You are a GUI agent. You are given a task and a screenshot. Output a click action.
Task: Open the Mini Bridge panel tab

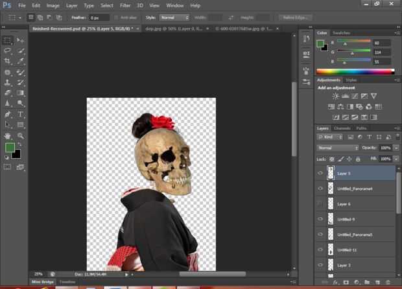(43, 282)
